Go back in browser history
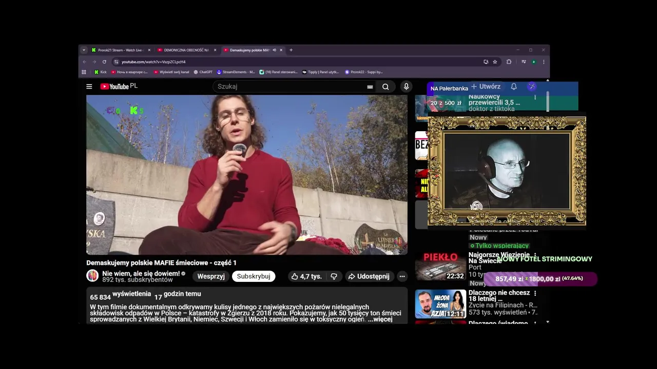Image resolution: width=657 pixels, height=369 pixels. coord(85,62)
